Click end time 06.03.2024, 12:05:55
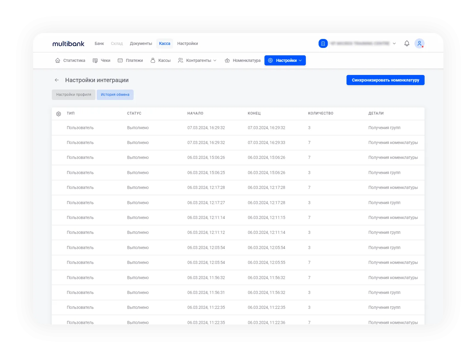 point(267,262)
